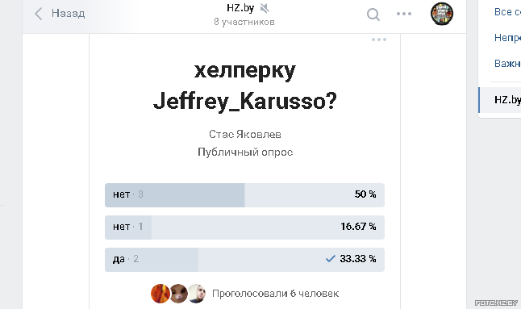The width and height of the screenshot is (521, 309).
Task: Select the 'нет · 1' poll option
Action: tap(244, 228)
